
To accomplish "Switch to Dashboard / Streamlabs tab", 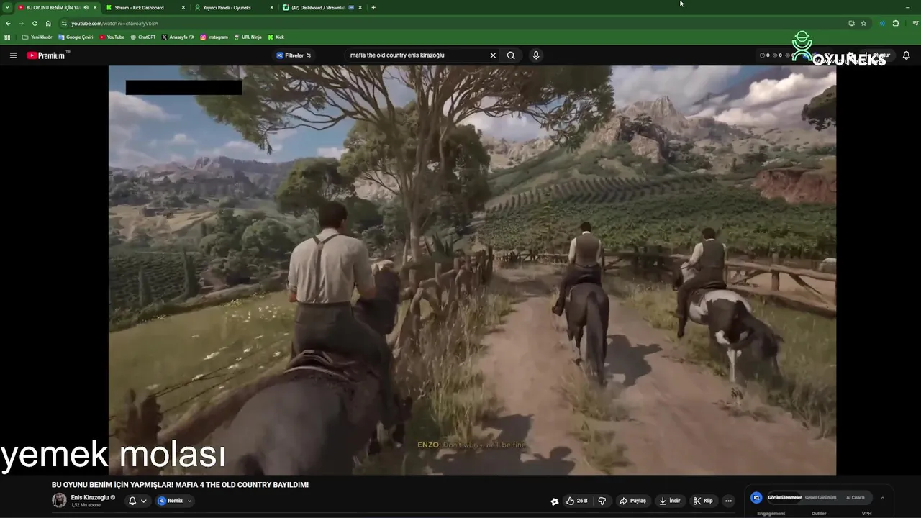I will pyautogui.click(x=322, y=7).
